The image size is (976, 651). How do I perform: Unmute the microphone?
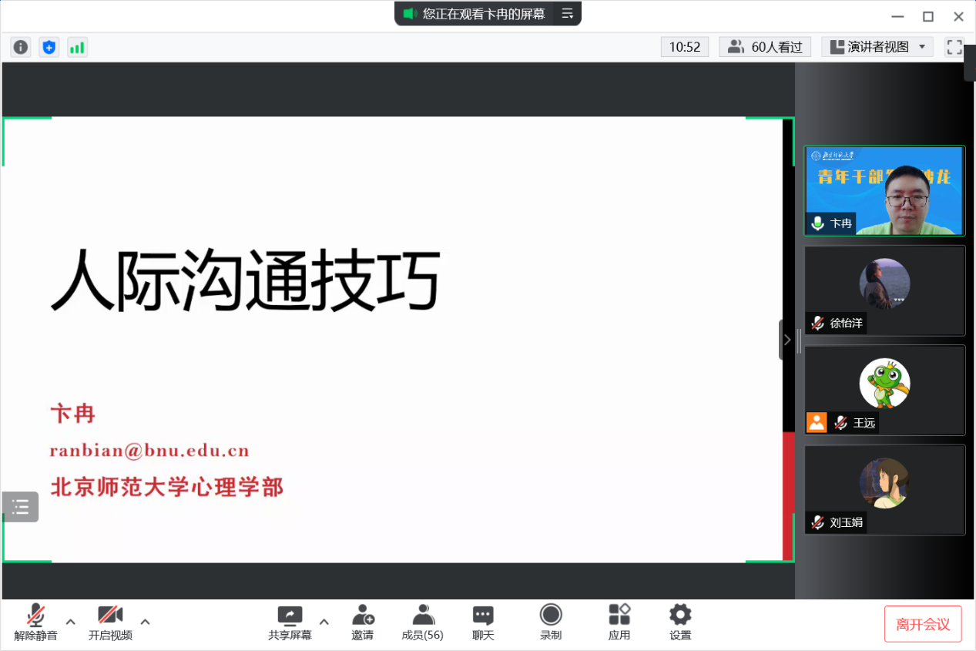[x=35, y=622]
